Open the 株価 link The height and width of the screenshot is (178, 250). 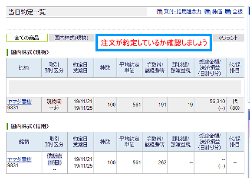coord(217,12)
